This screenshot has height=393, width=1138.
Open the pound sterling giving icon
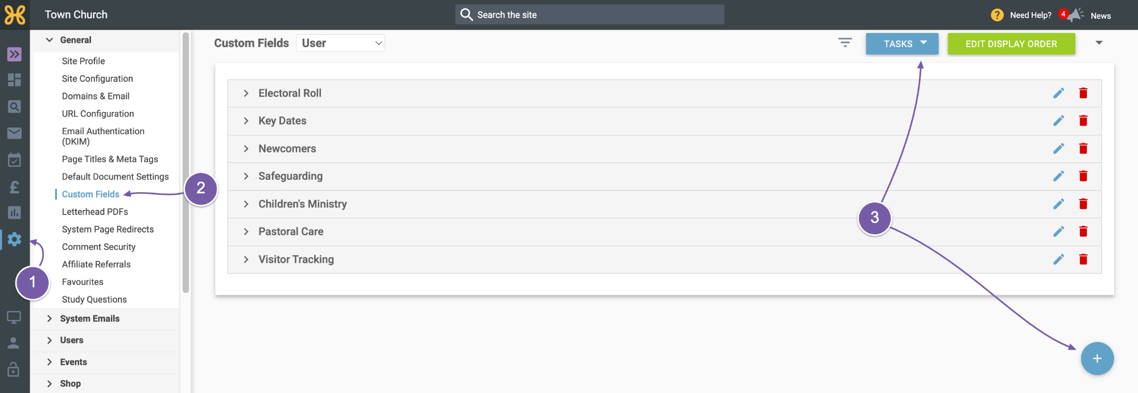coord(14,187)
